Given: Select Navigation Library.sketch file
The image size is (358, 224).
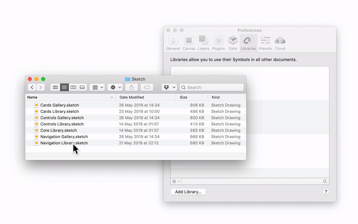Looking at the screenshot, I should point(136,143).
